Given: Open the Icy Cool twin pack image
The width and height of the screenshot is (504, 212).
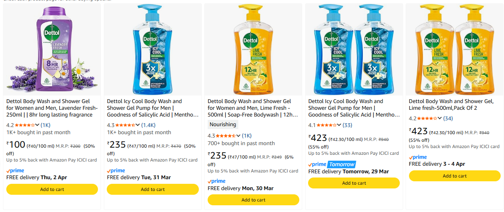Looking at the screenshot, I should pos(354,50).
